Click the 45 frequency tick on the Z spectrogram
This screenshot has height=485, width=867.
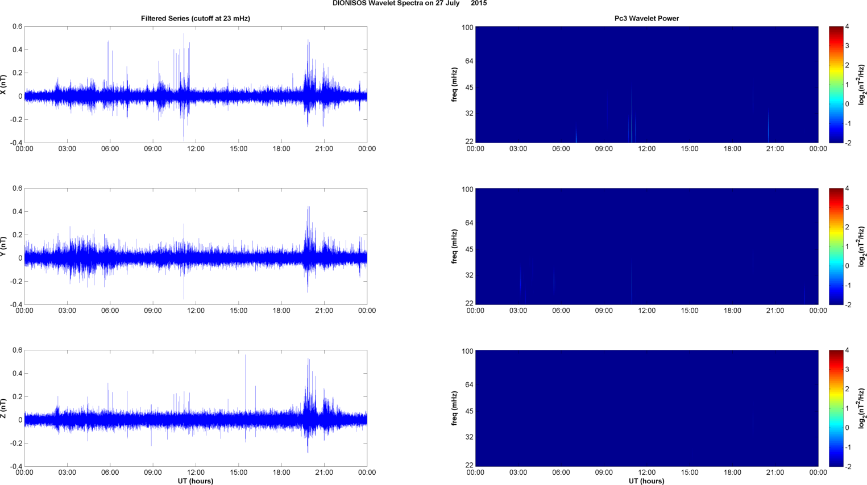pos(469,411)
